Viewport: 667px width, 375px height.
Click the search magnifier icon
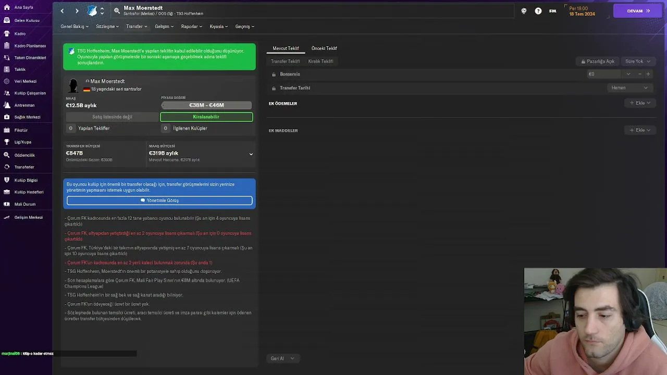(x=117, y=10)
